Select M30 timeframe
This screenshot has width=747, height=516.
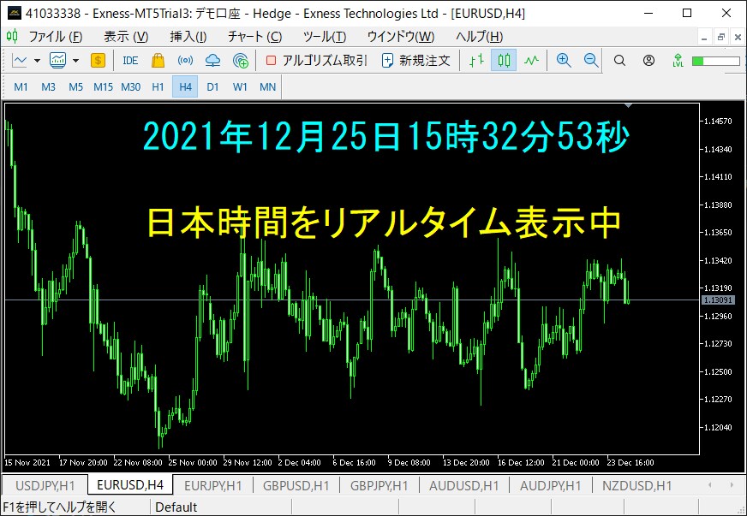(x=130, y=87)
